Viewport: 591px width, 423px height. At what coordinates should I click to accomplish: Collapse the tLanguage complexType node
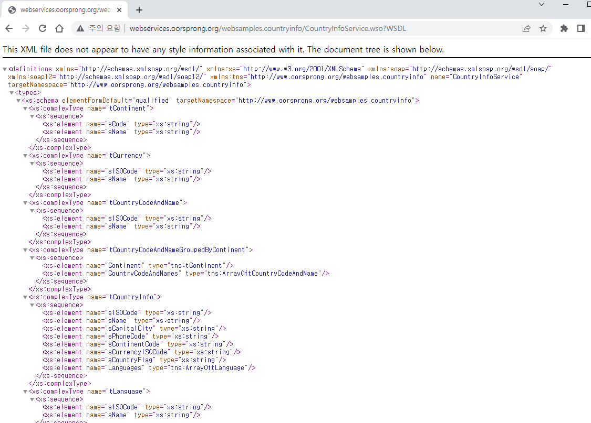25,392
